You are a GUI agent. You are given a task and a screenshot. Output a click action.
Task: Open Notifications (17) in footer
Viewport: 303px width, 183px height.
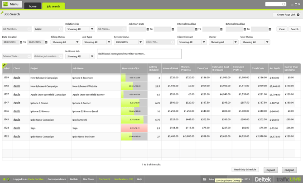pos(124,179)
